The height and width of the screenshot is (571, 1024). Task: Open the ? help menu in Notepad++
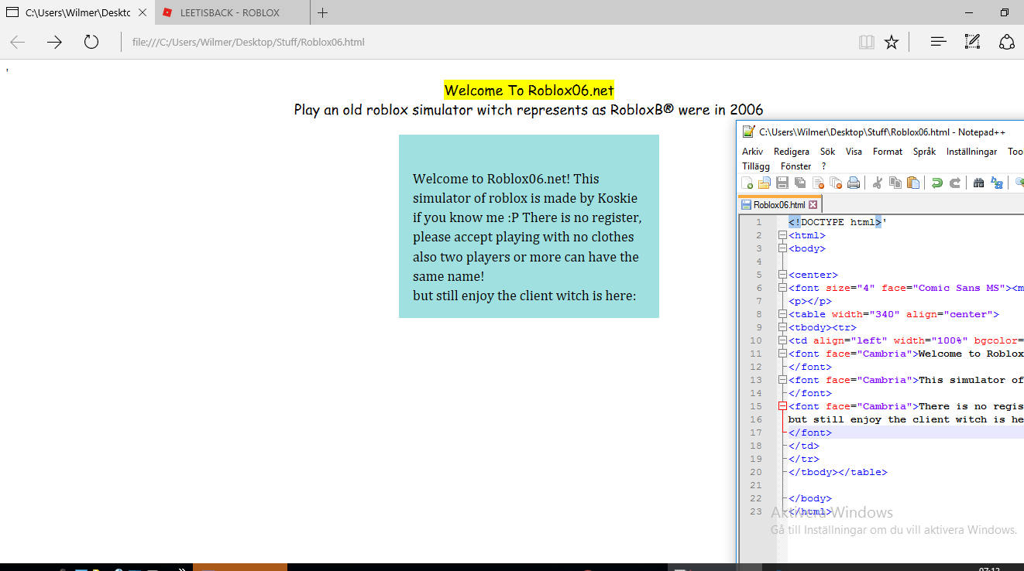point(824,166)
